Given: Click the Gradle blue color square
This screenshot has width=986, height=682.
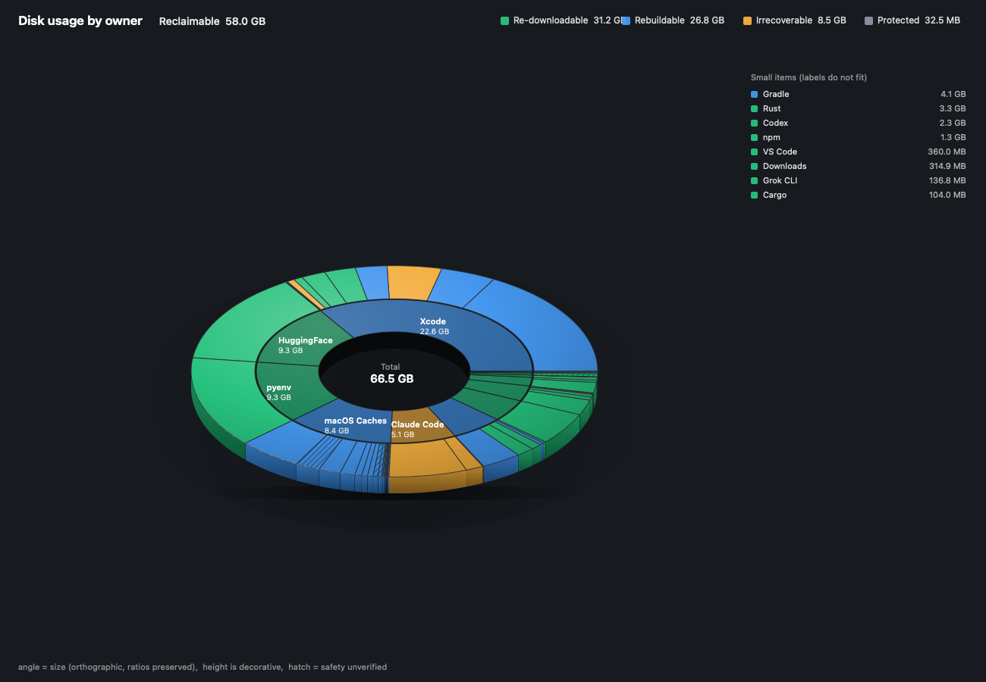Looking at the screenshot, I should pyautogui.click(x=754, y=94).
